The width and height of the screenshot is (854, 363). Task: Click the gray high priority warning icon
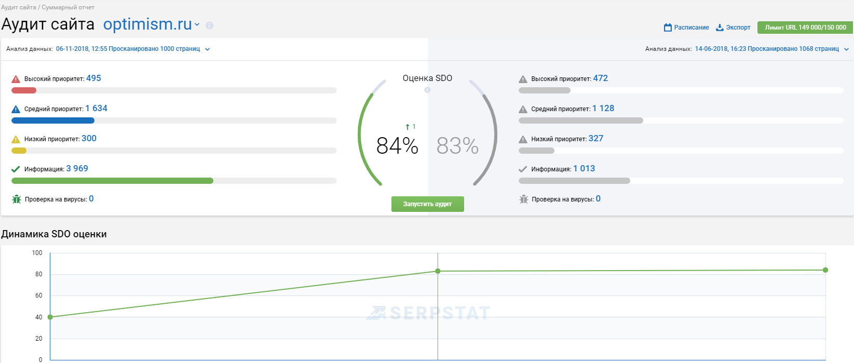coord(523,79)
